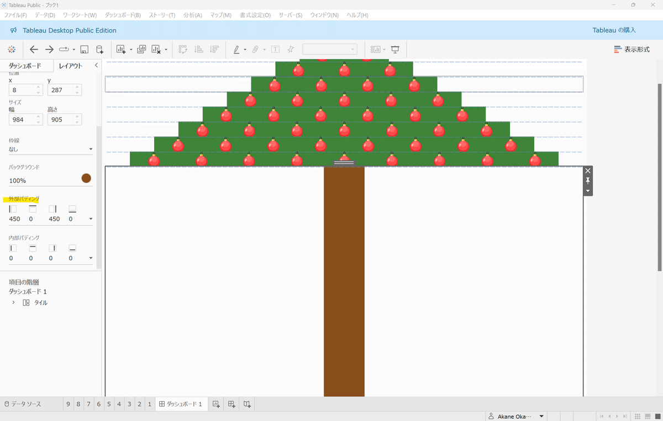Click the presentation mode icon
Viewport: 663px width, 421px height.
coord(395,50)
